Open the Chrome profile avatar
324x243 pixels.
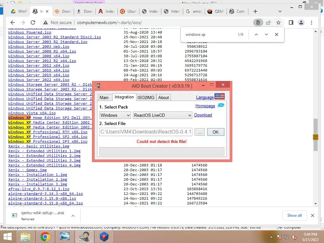[x=301, y=22]
